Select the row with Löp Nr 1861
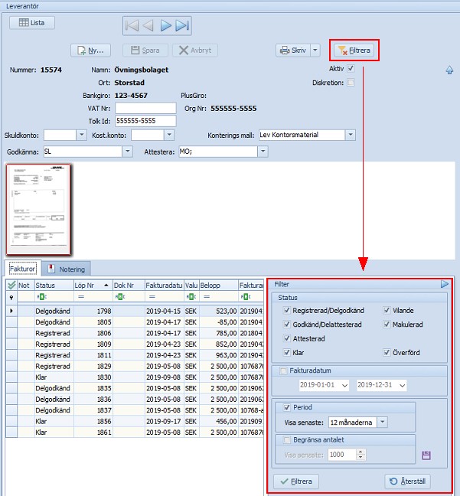This screenshot has width=460, height=496. click(x=135, y=432)
